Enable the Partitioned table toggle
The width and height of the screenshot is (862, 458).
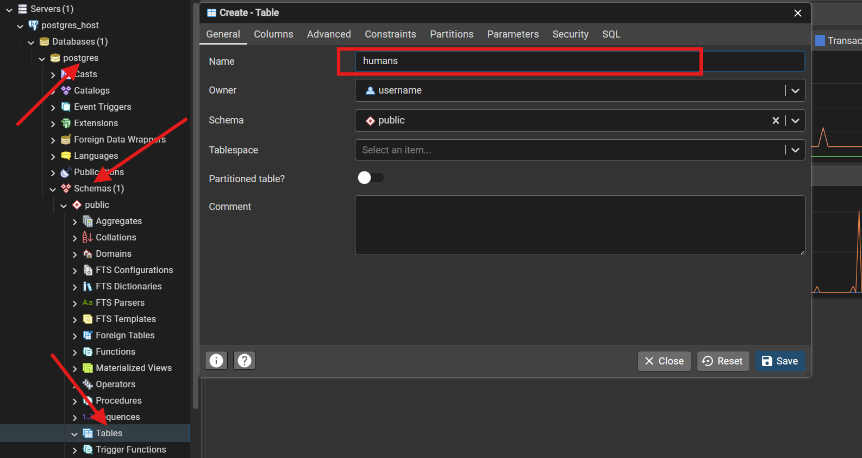pos(370,178)
